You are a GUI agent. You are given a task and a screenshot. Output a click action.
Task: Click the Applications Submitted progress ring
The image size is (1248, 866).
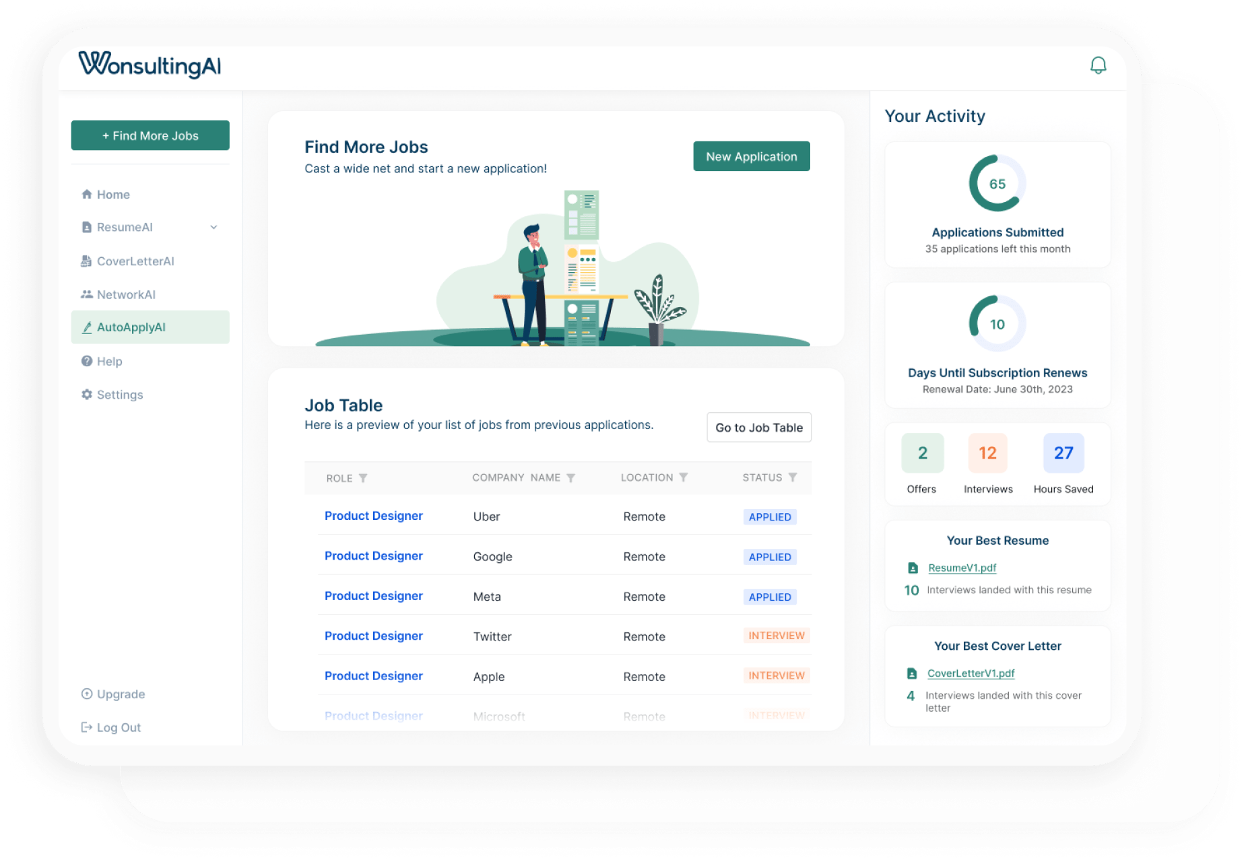997,184
